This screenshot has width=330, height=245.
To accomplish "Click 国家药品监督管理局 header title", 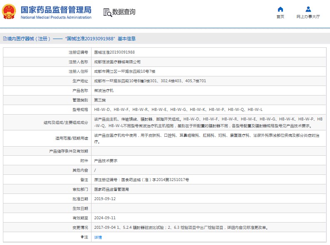I will click(56, 10).
